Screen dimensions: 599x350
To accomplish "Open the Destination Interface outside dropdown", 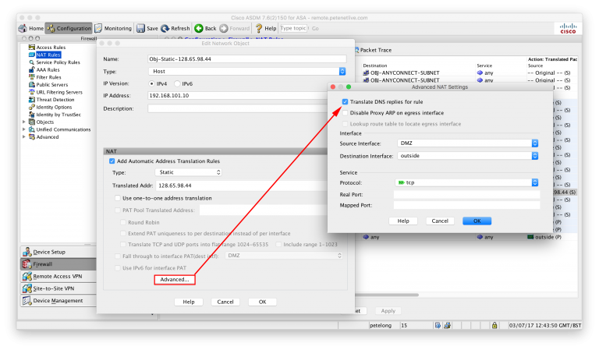I will pos(468,156).
